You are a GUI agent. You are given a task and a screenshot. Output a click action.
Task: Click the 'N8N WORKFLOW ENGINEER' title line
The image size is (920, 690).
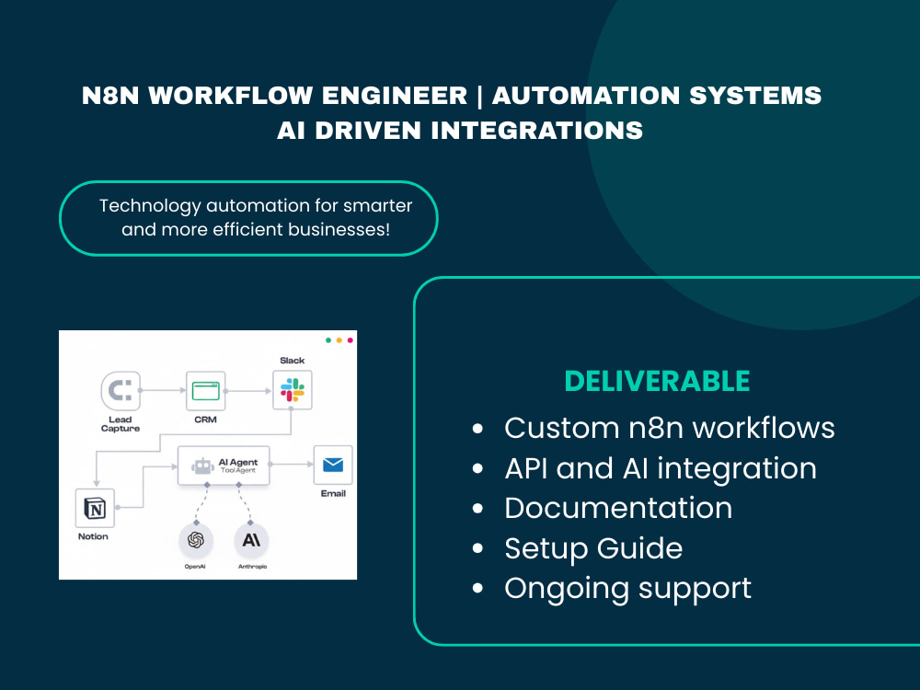click(x=452, y=96)
